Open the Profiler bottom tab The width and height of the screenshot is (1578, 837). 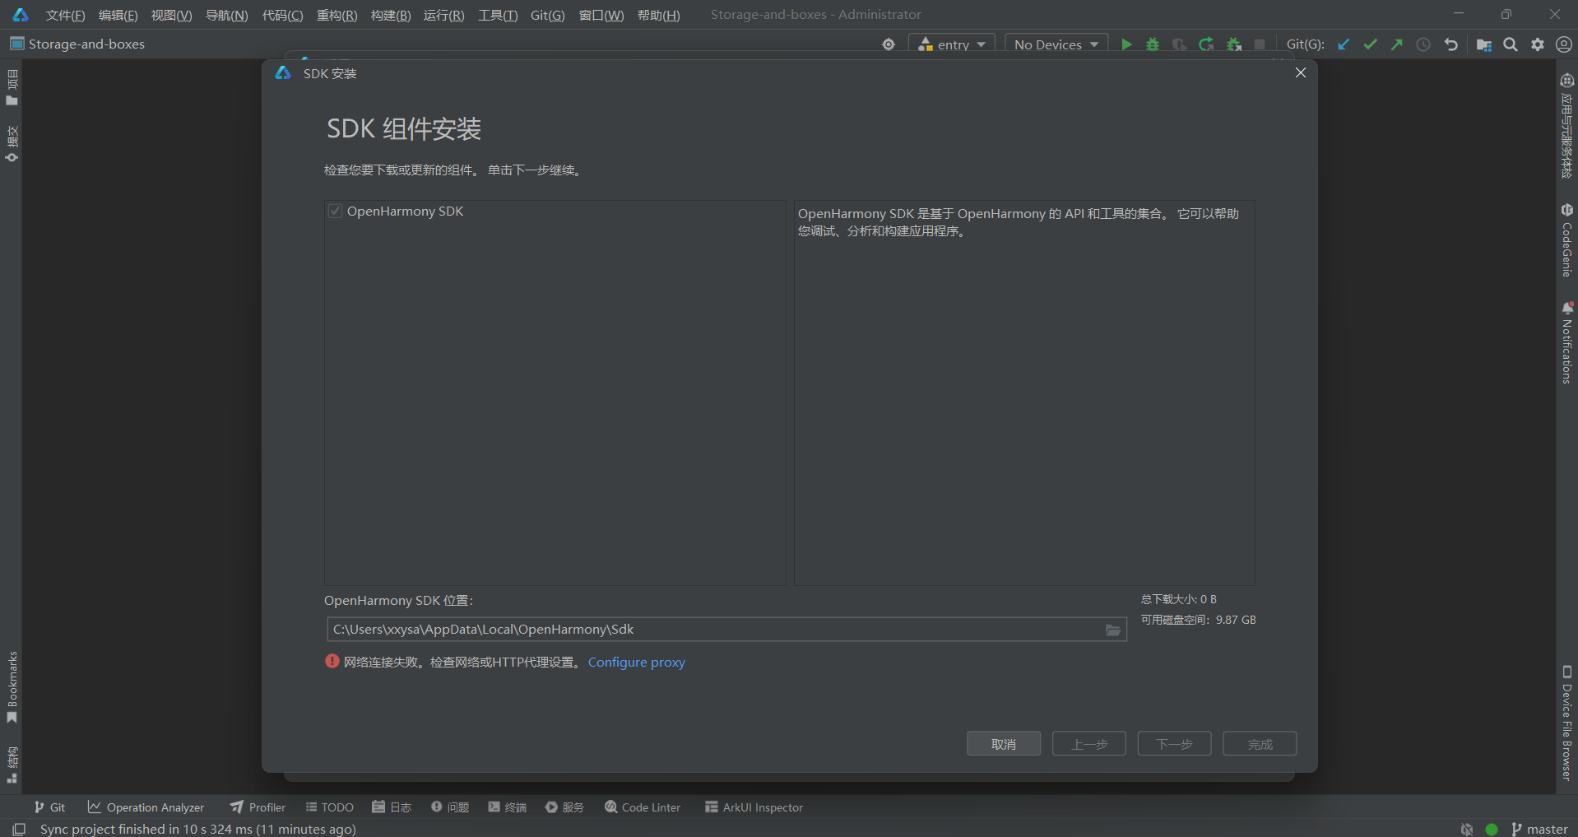(x=258, y=807)
